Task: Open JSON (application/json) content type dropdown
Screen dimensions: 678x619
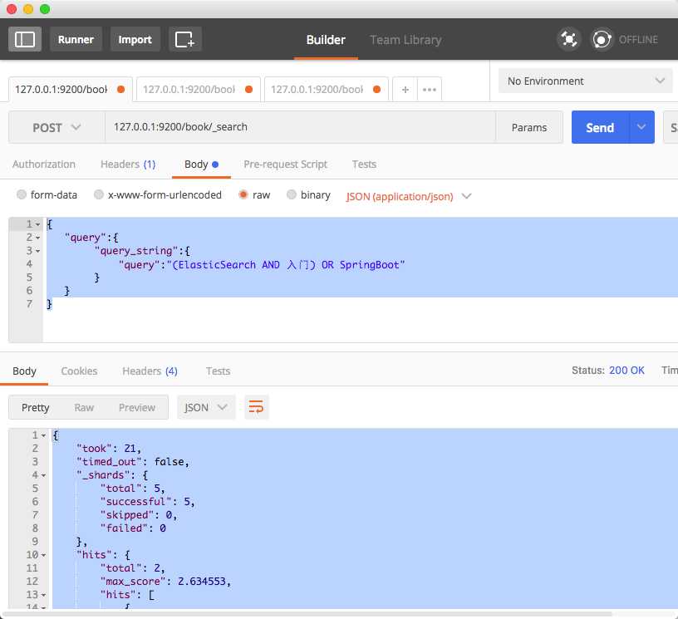Action: click(409, 196)
